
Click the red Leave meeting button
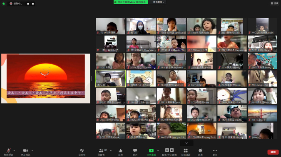click(273, 152)
